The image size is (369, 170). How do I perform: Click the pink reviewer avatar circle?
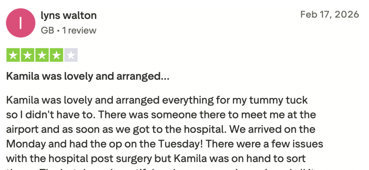(21, 23)
